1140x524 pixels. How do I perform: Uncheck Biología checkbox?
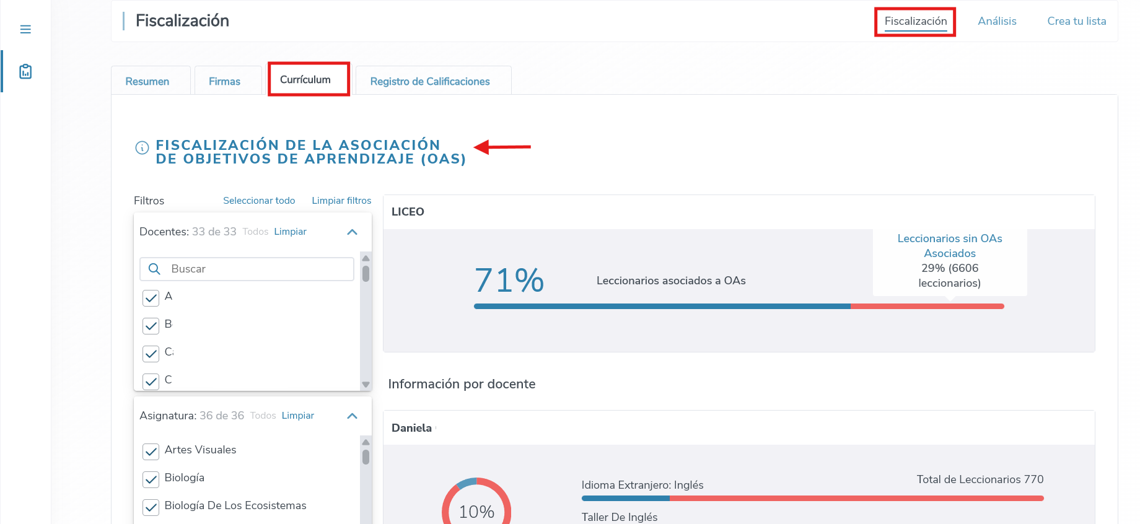pos(151,479)
